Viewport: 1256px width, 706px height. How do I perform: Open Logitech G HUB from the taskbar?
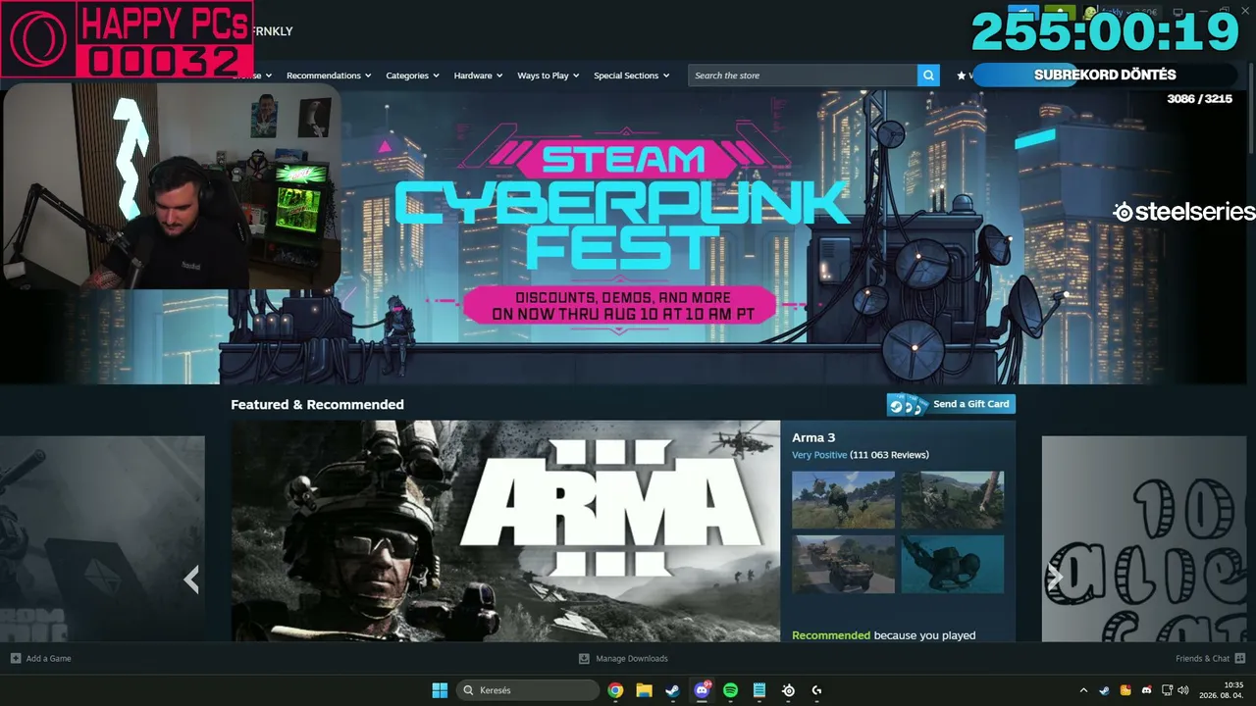pyautogui.click(x=816, y=690)
